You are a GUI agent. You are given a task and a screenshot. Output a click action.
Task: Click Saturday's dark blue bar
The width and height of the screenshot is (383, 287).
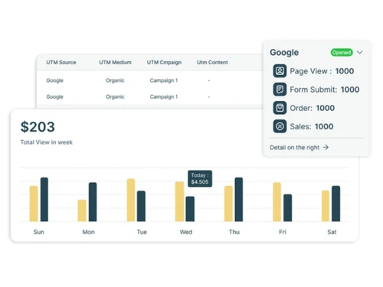point(336,204)
